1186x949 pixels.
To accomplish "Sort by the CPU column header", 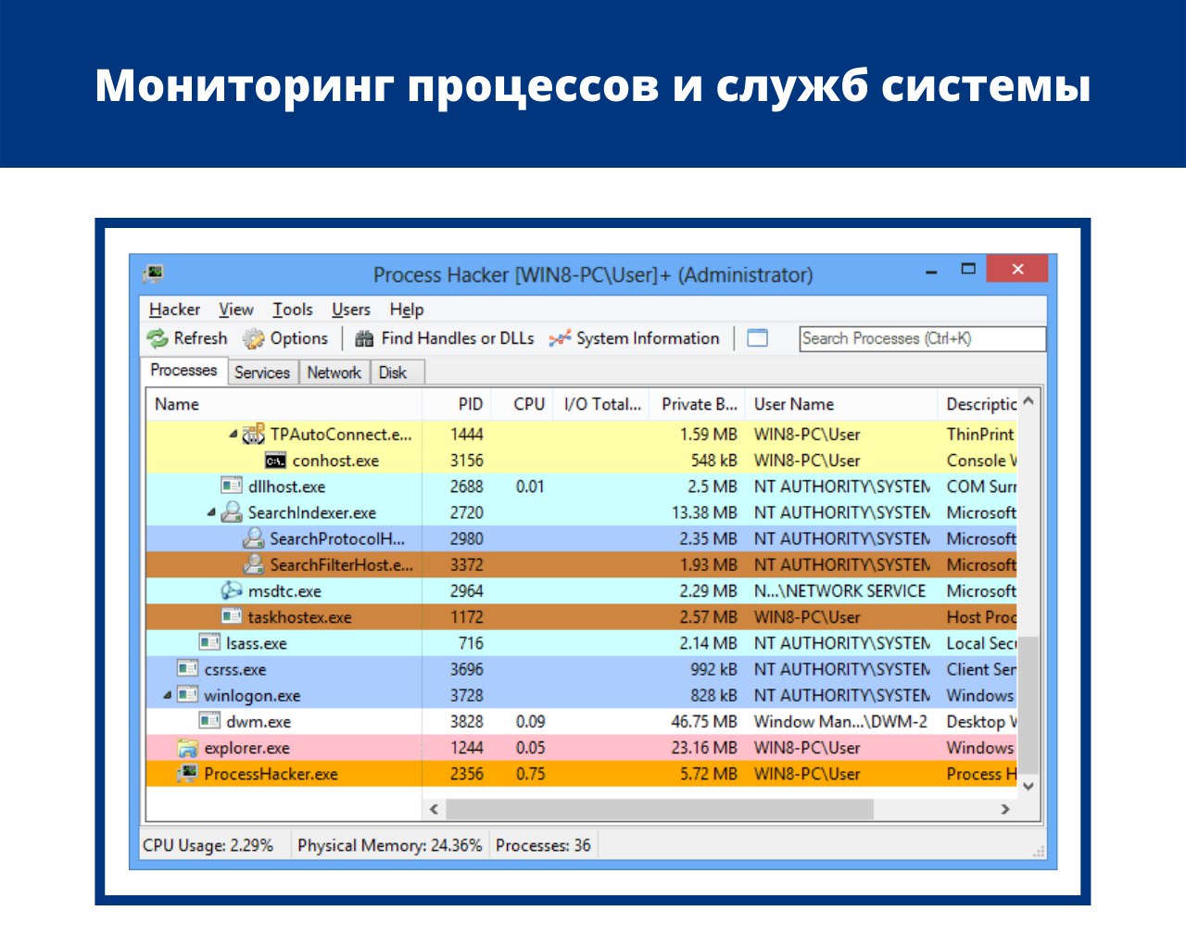I will (522, 404).
